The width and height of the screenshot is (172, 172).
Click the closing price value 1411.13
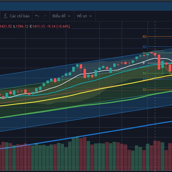pos(38,26)
